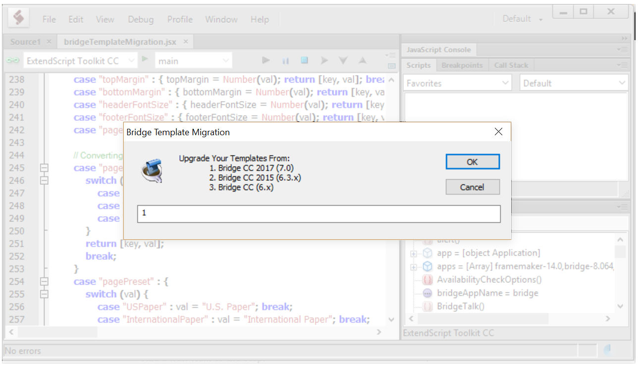Select AvailabilityCheckOptions() in data browser
Viewport: 640px width, 370px height.
point(489,279)
